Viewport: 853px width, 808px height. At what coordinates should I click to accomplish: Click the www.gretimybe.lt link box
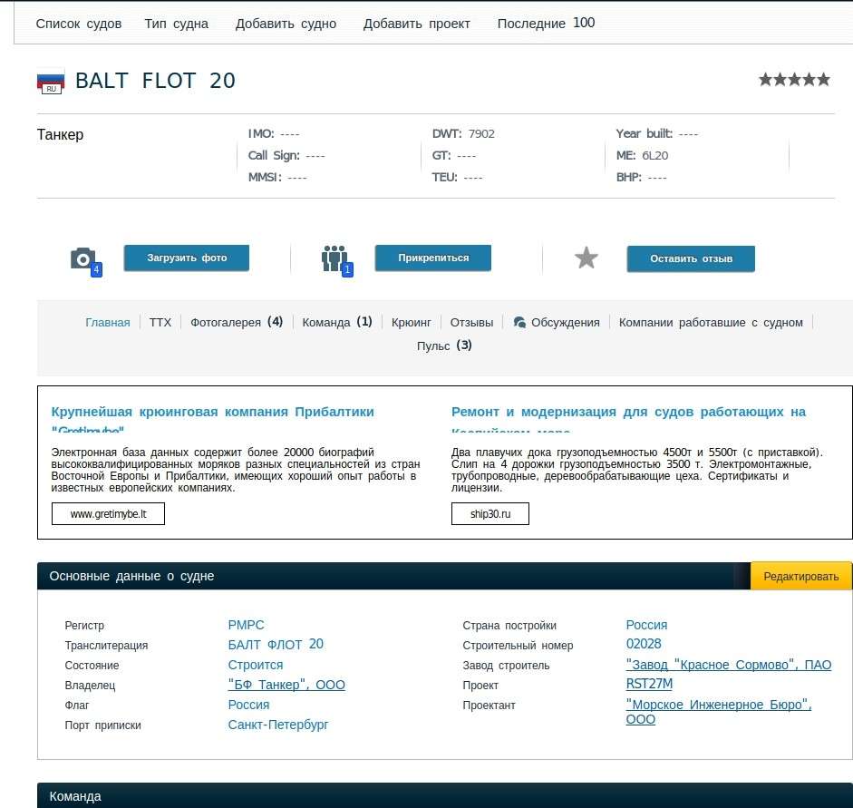click(x=108, y=513)
